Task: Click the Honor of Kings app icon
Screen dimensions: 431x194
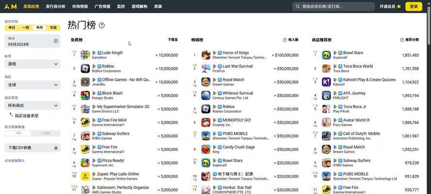Action: click(206, 55)
